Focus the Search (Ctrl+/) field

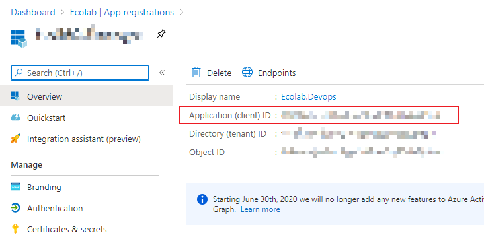coord(80,73)
